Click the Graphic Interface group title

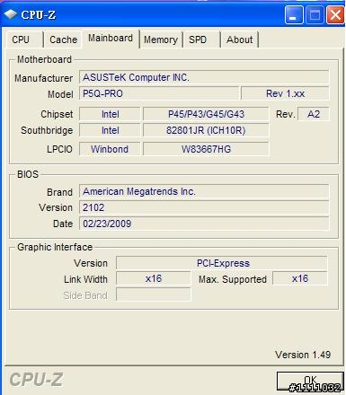[55, 247]
